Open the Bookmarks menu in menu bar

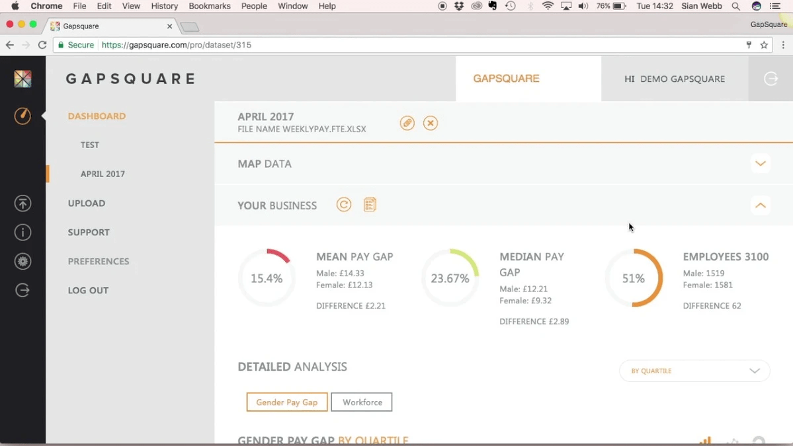(210, 6)
